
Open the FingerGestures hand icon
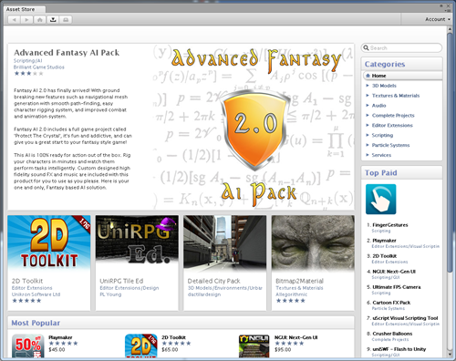coord(381,199)
